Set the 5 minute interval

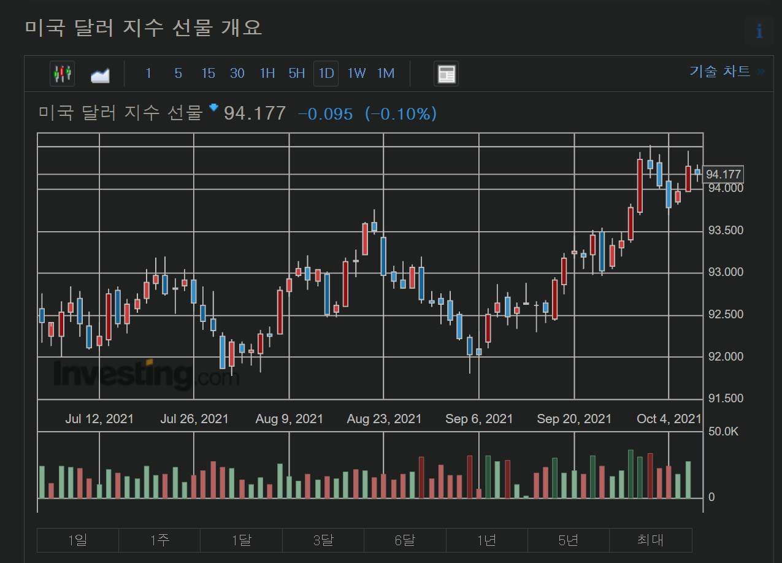click(178, 74)
